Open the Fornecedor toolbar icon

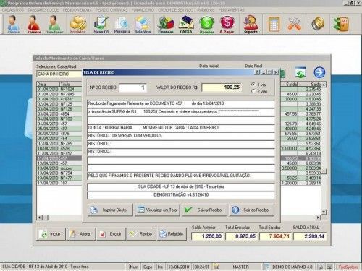[34, 24]
